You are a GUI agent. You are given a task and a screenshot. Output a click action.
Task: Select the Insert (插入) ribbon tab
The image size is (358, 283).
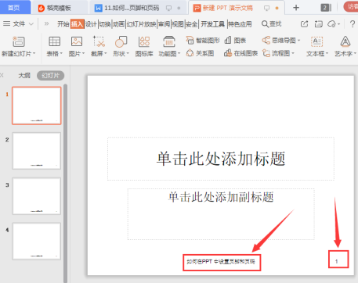point(77,24)
